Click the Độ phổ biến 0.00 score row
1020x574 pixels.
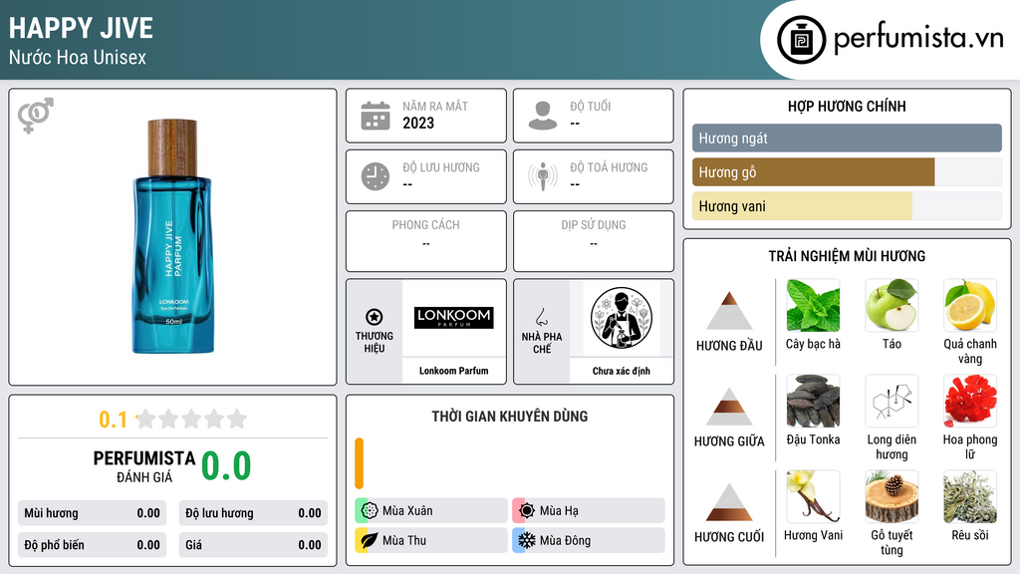point(93,545)
